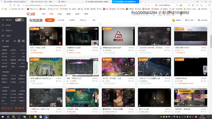This screenshot has height=119, width=212.
Task: Open the 5E stream thumbnail
Action: pos(191,98)
